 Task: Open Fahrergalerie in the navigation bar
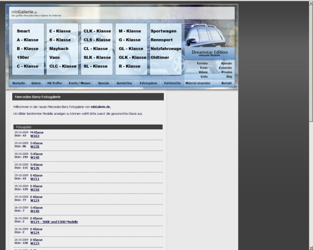point(148,83)
